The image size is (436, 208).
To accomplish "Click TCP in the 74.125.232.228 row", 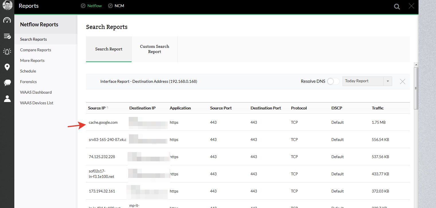I will point(294,157).
